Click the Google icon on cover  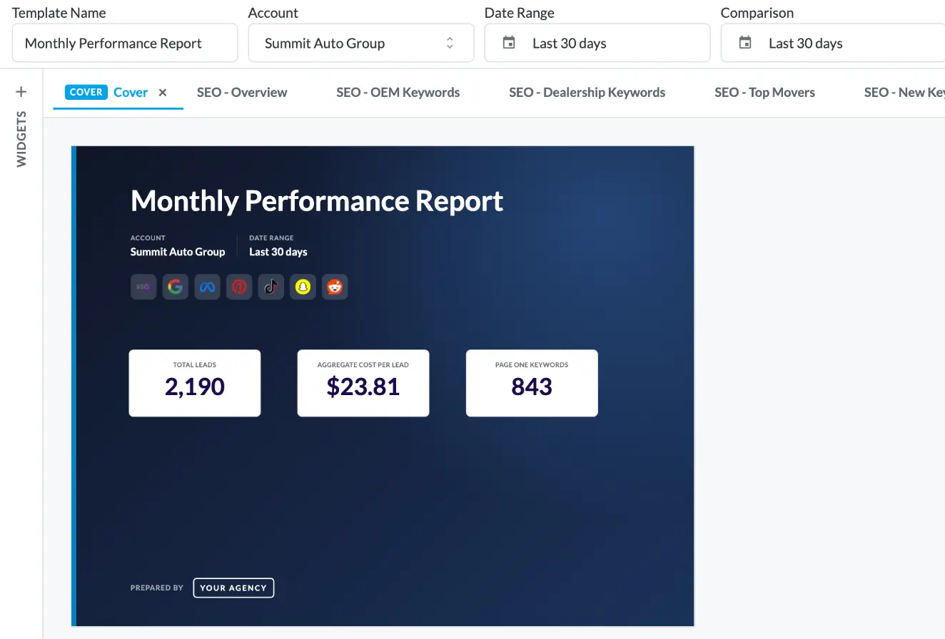tap(176, 287)
